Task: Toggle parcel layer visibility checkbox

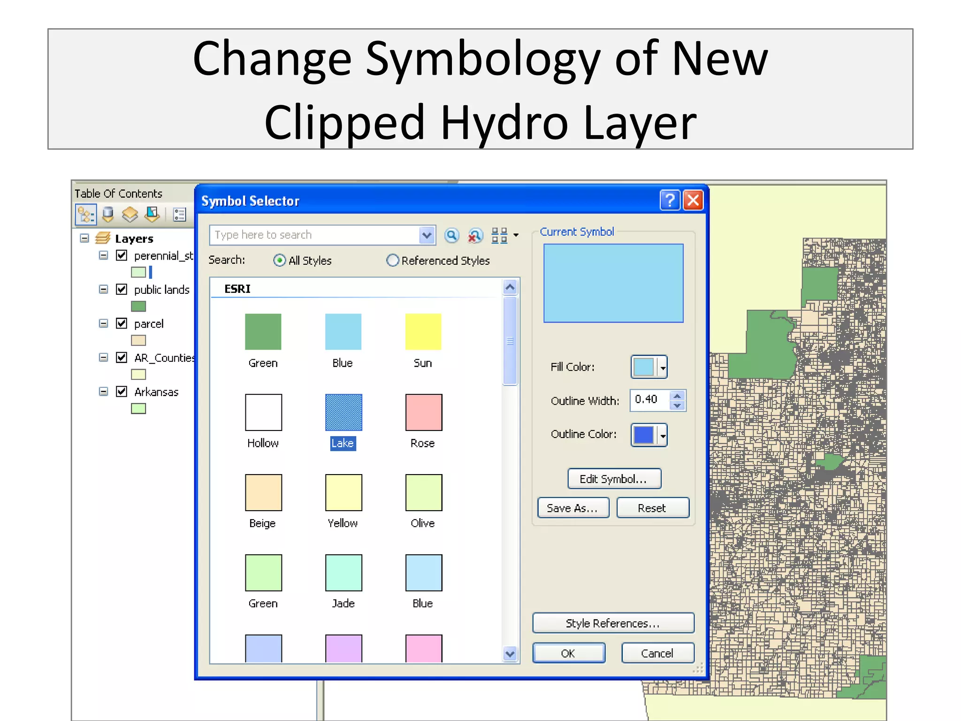Action: 122,323
